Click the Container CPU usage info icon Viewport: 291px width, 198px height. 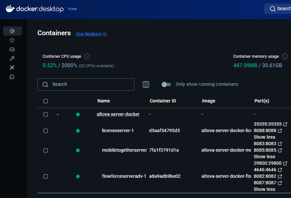(87, 56)
